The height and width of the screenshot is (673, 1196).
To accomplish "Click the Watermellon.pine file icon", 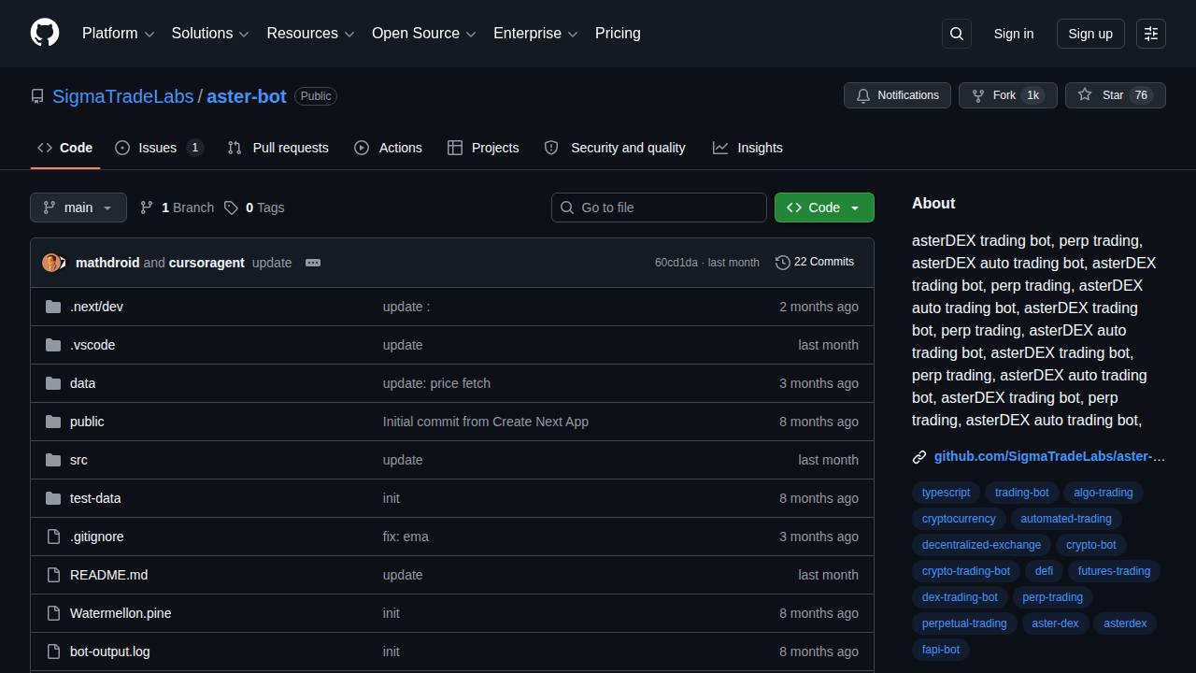I will (53, 613).
